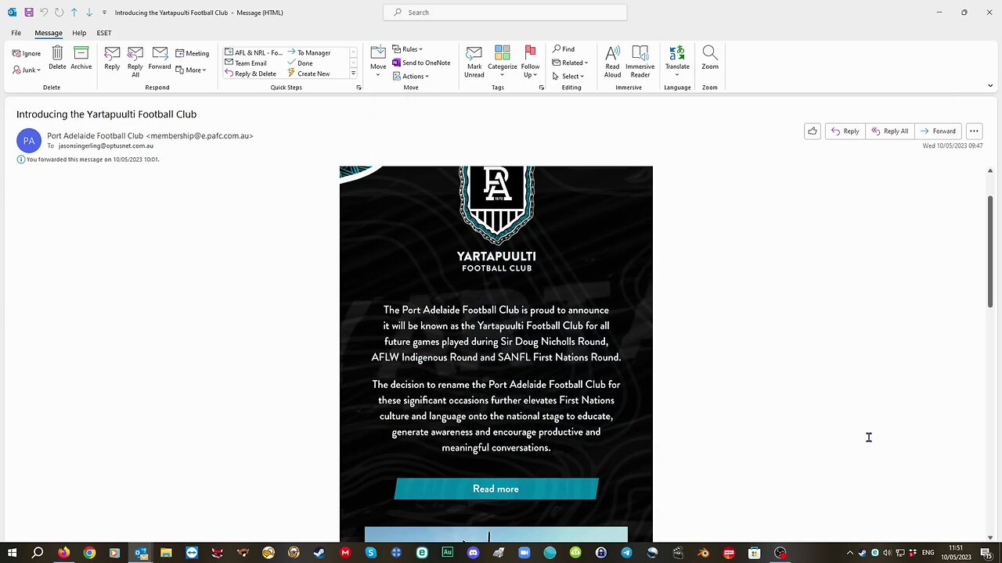Go to next item with down arrow
Viewport: 1002px width, 563px height.
(x=89, y=13)
